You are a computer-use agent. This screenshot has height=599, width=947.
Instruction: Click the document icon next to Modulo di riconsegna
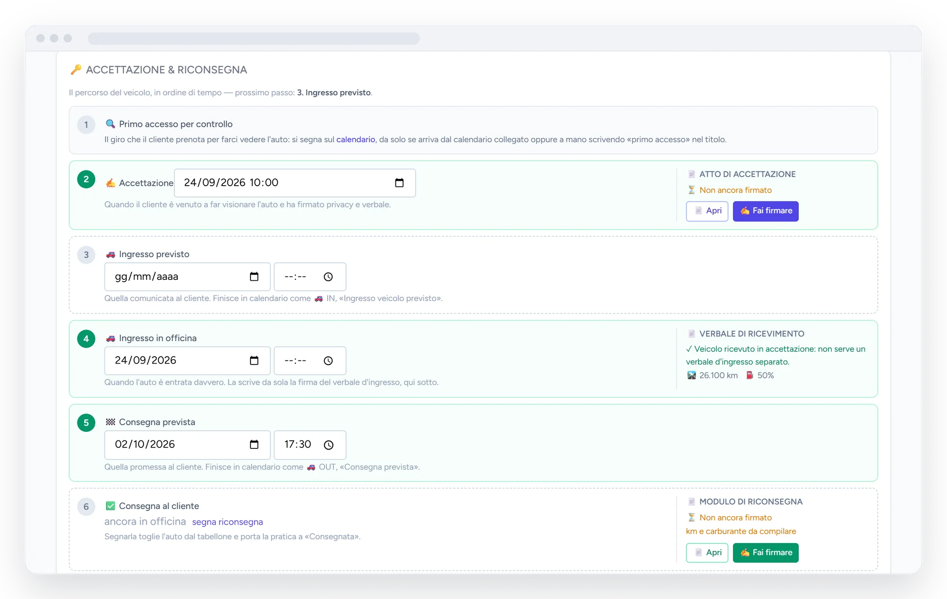click(691, 501)
